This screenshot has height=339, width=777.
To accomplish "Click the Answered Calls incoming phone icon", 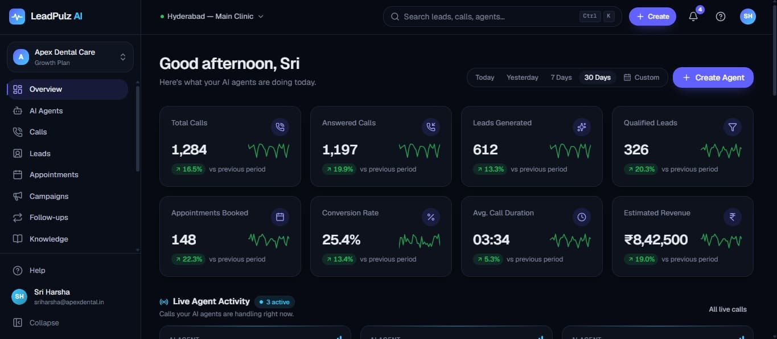I will 431,127.
